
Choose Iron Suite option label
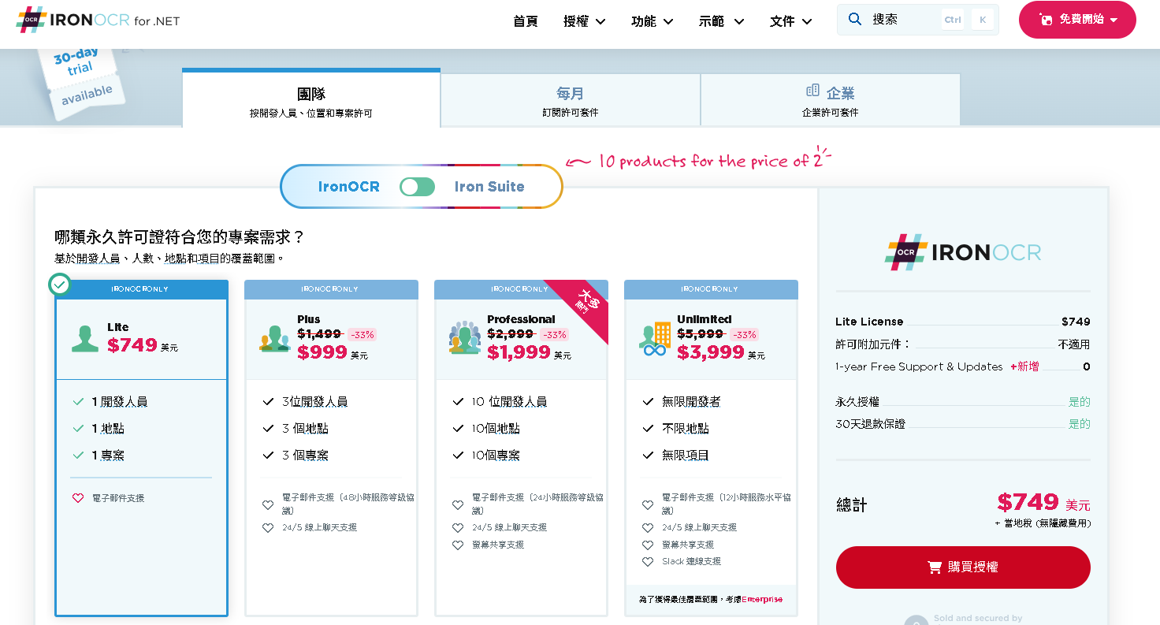(489, 187)
